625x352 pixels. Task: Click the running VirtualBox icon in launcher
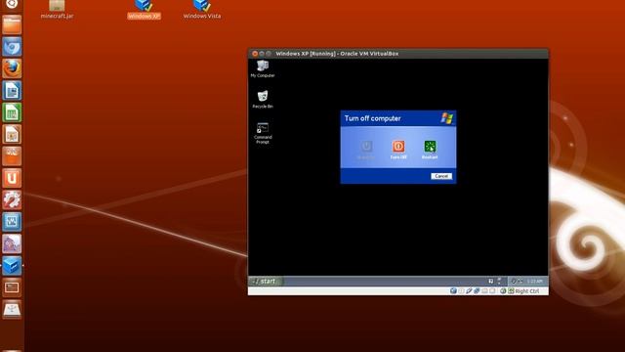click(12, 265)
